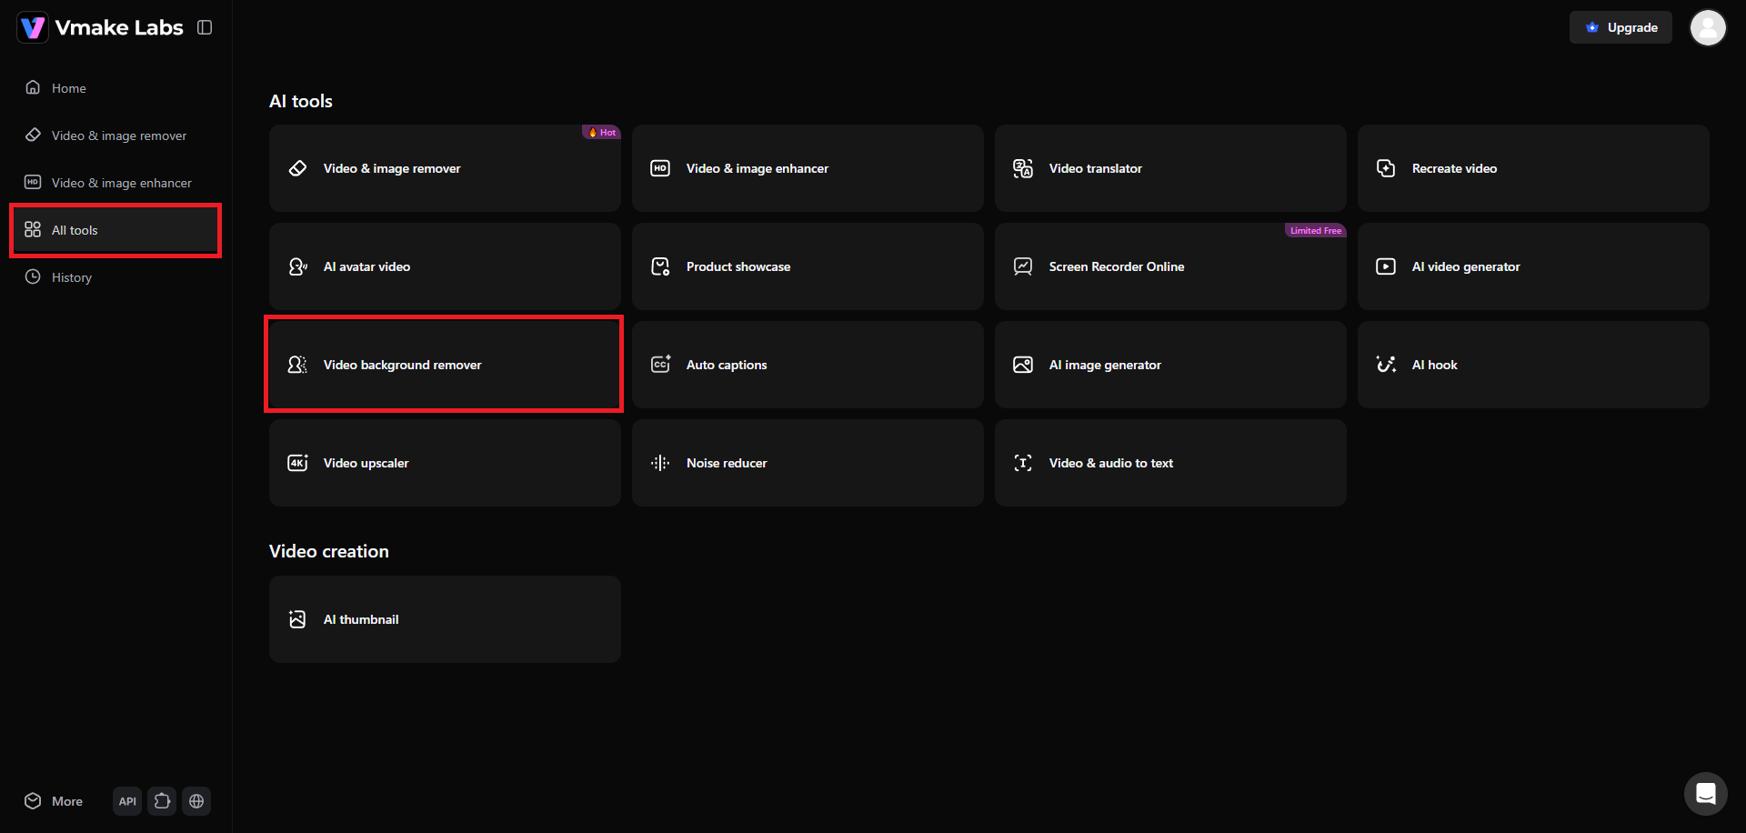Open the Screen Recorder Online tool card

coord(1170,266)
